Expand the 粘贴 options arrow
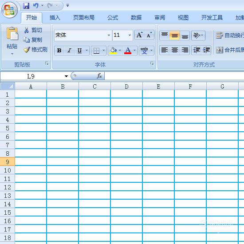 pyautogui.click(x=12, y=54)
